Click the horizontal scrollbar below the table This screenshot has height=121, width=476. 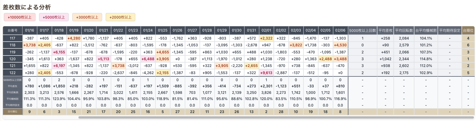(275, 117)
